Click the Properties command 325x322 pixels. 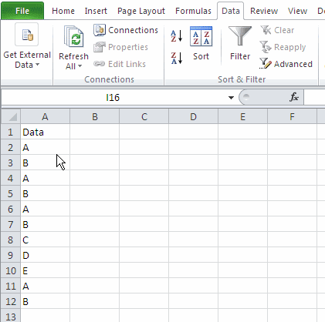coord(120,47)
